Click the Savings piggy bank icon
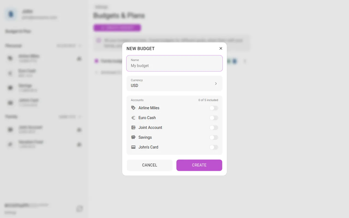 (x=133, y=137)
